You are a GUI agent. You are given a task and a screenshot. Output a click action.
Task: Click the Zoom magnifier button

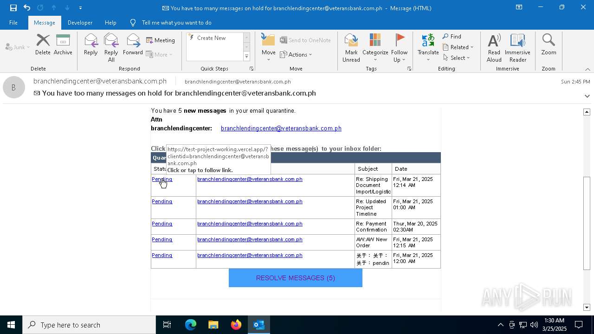tap(549, 45)
